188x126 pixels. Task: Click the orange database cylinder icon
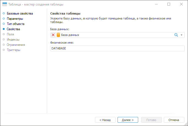[58, 35]
